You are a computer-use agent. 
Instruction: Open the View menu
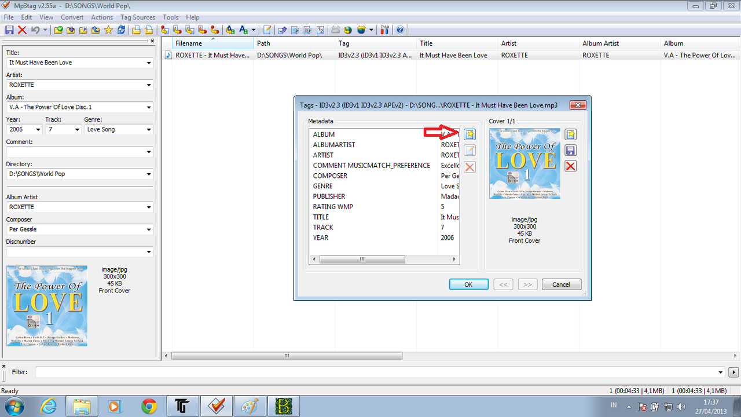click(46, 17)
